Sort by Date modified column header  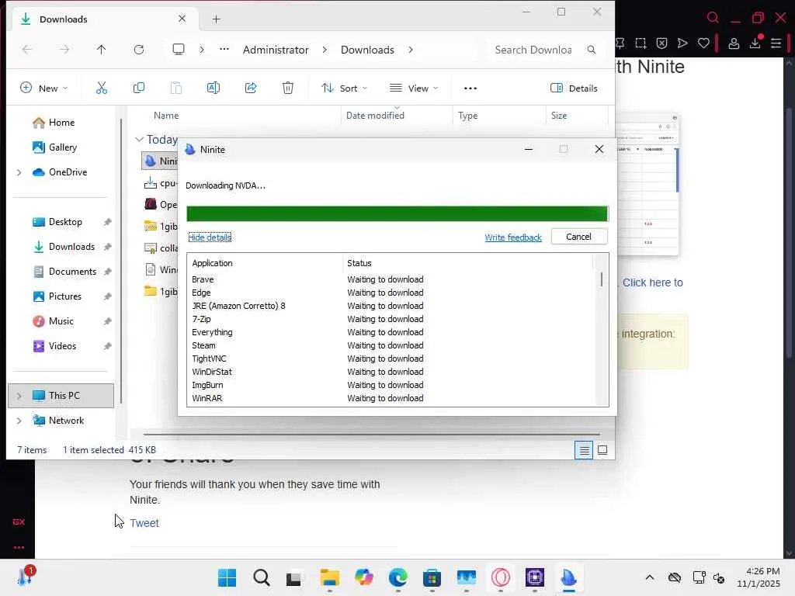375,116
